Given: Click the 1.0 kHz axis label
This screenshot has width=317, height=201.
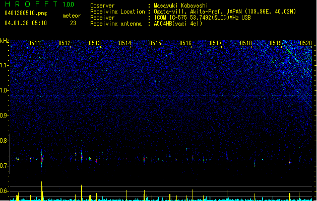Looking at the screenshot, I should click(x=5, y=90).
